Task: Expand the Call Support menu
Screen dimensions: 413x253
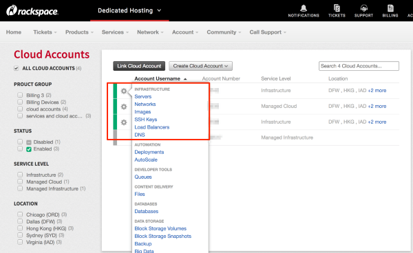Action: pyautogui.click(x=268, y=32)
